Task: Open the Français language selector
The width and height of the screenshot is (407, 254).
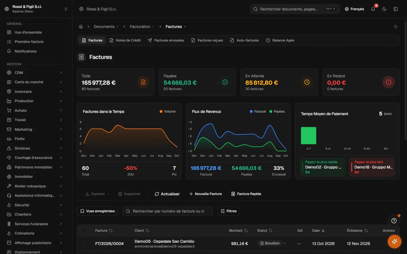Action: [x=354, y=9]
